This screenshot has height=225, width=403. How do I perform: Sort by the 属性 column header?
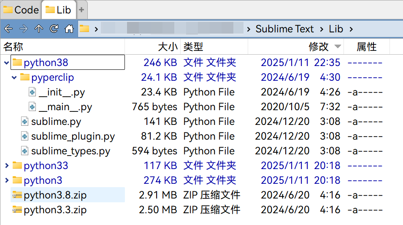click(367, 47)
